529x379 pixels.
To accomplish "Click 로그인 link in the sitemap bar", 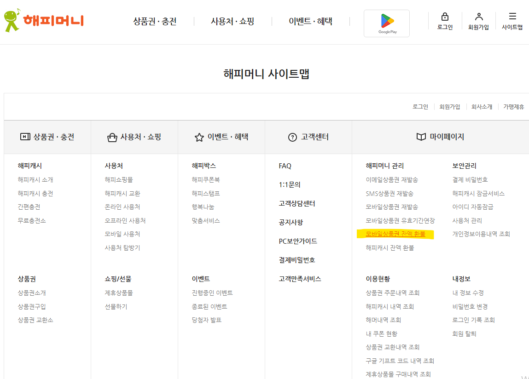I will tap(420, 107).
